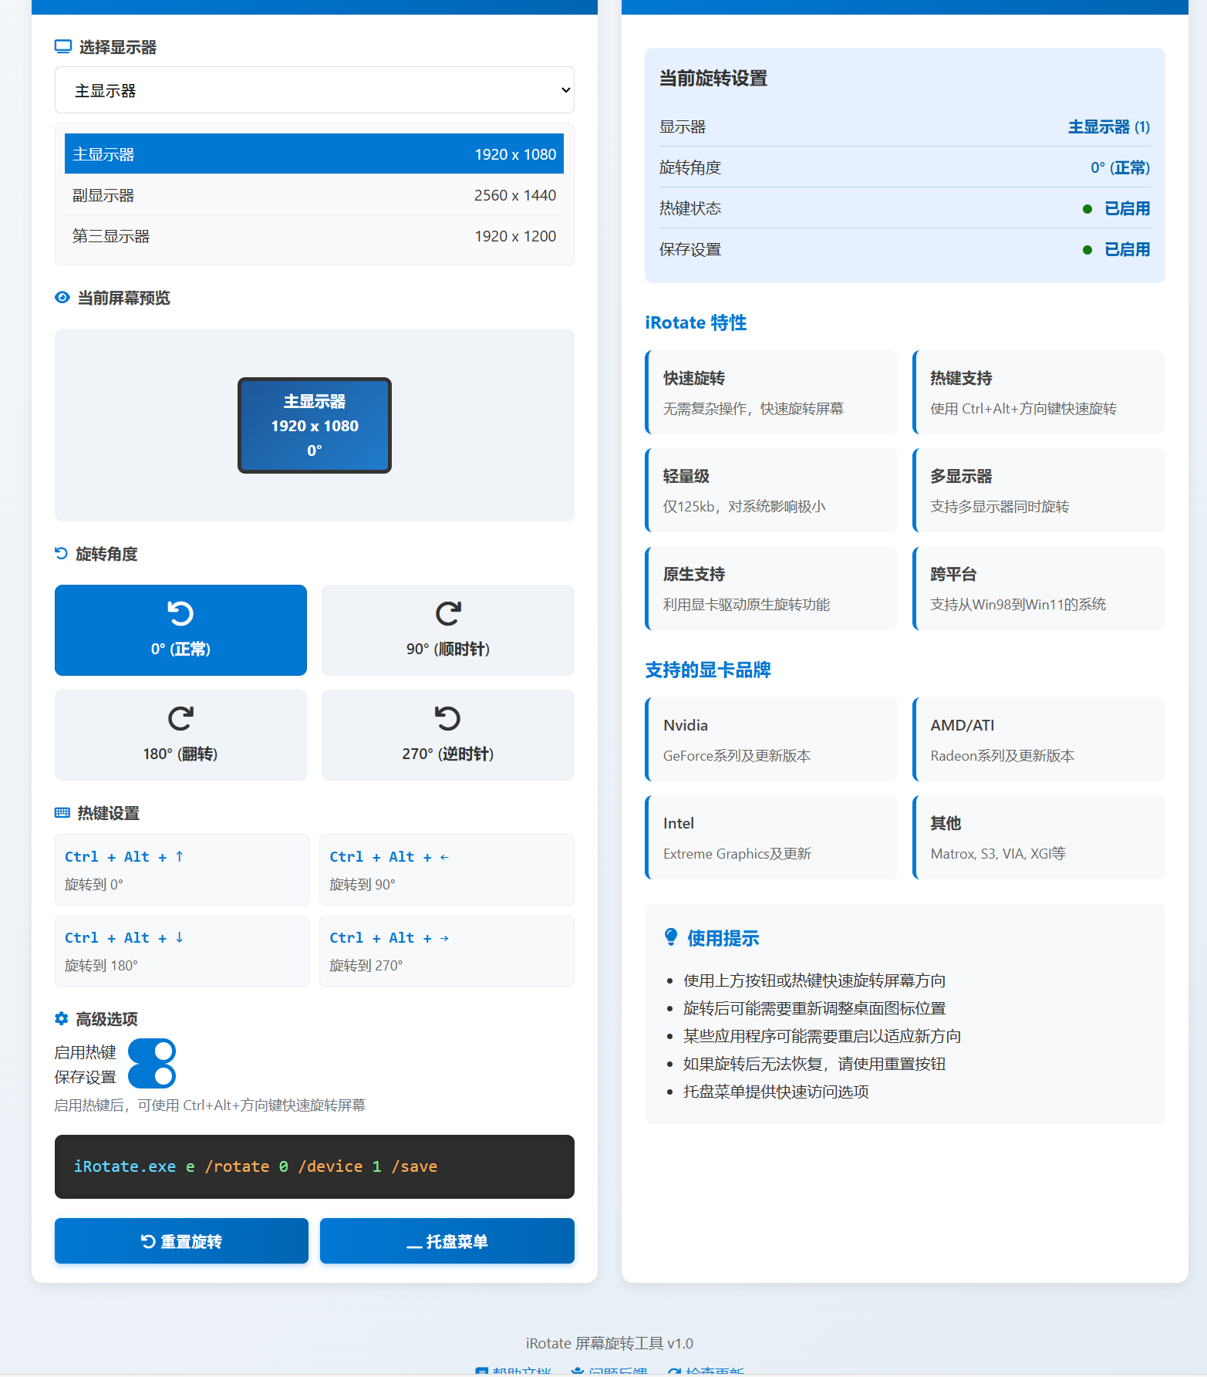This screenshot has width=1207, height=1377.
Task: Click the 主显示器 preview monitor thumbnail
Action: tap(315, 425)
